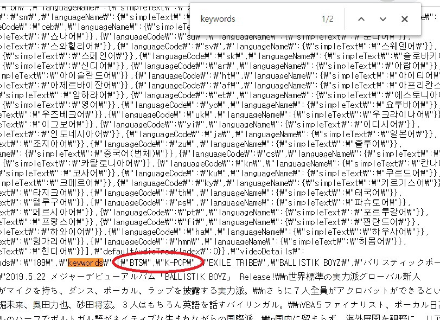
Task: Click the highlighted 'keywords' match
Action: pos(85,263)
